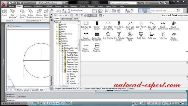188x106 pixels.
Task: Select the Door Plain 36 in. block
Action: pyautogui.click(x=141, y=25)
